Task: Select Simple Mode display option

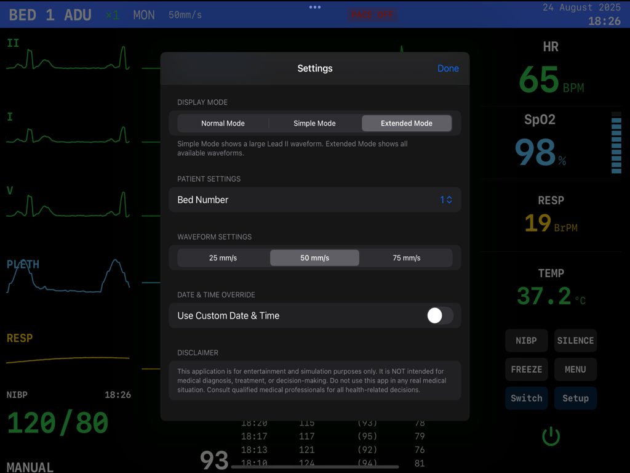Action: [x=314, y=123]
